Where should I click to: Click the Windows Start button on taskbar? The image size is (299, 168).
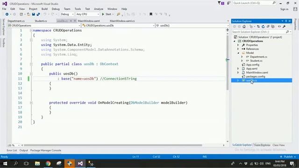pyautogui.click(x=5, y=164)
